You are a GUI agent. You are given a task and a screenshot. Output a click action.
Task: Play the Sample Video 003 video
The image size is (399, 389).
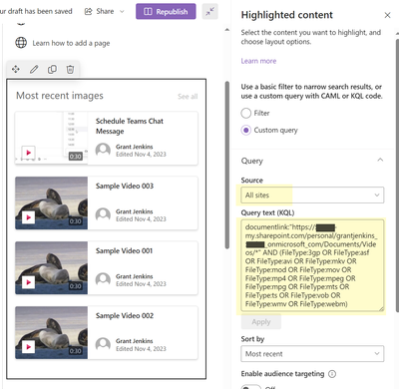pos(29,217)
